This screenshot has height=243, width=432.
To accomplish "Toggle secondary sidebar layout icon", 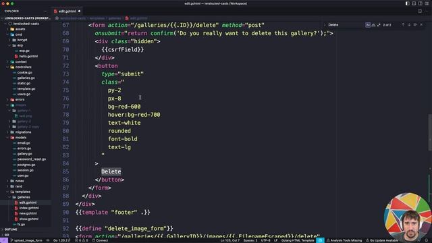I will (420, 3).
